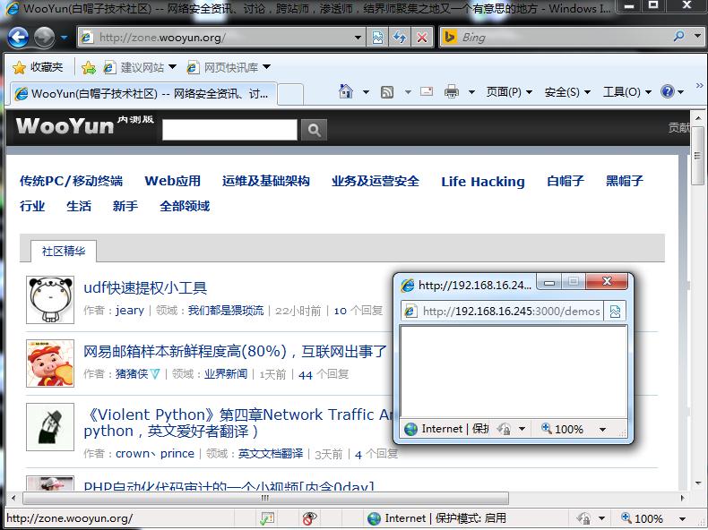Image resolution: width=708 pixels, height=530 pixels.
Task: Click the Print icon in command bar
Action: (452, 92)
